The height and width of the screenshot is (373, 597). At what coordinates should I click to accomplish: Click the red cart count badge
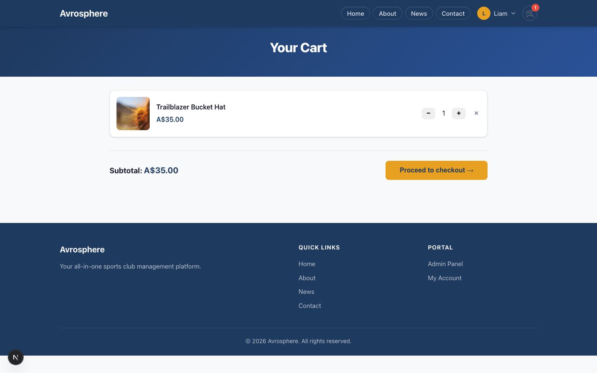point(535,8)
